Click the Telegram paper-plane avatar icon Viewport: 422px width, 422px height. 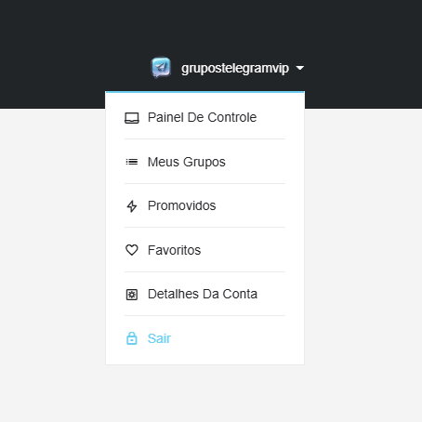point(161,67)
